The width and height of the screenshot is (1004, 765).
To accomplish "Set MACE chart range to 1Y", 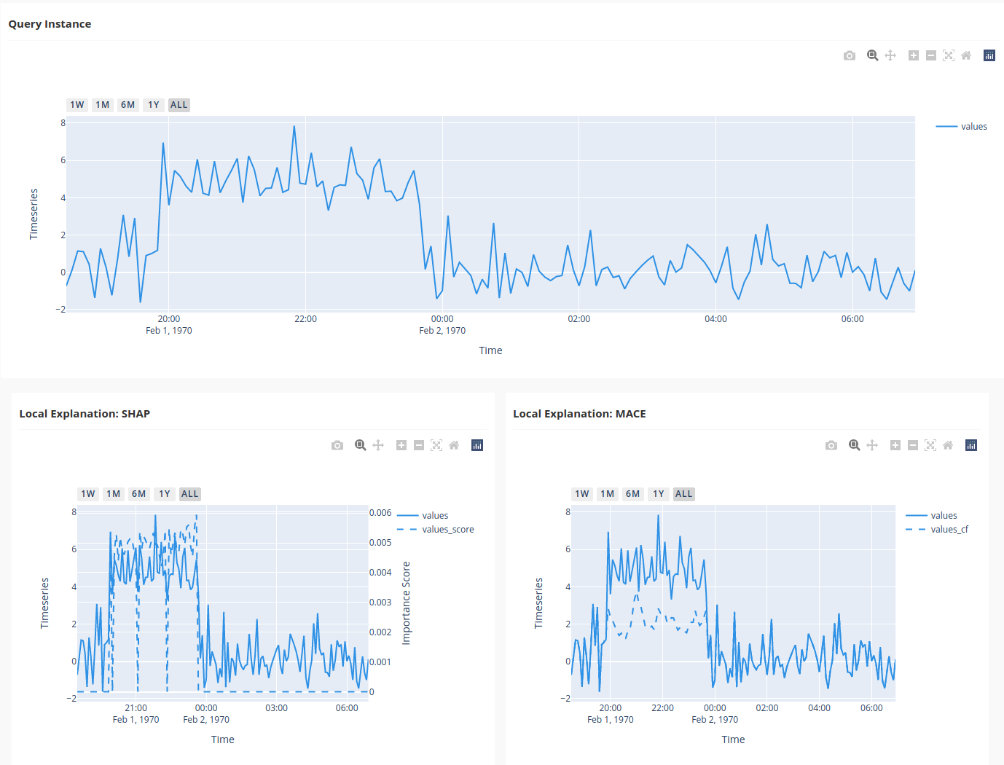I will pyautogui.click(x=659, y=494).
